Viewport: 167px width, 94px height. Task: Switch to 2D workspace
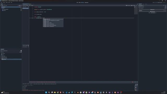point(77,2)
